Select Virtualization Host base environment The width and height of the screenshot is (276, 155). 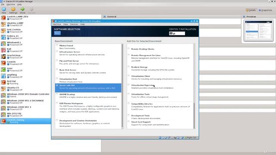[x=57, y=79]
